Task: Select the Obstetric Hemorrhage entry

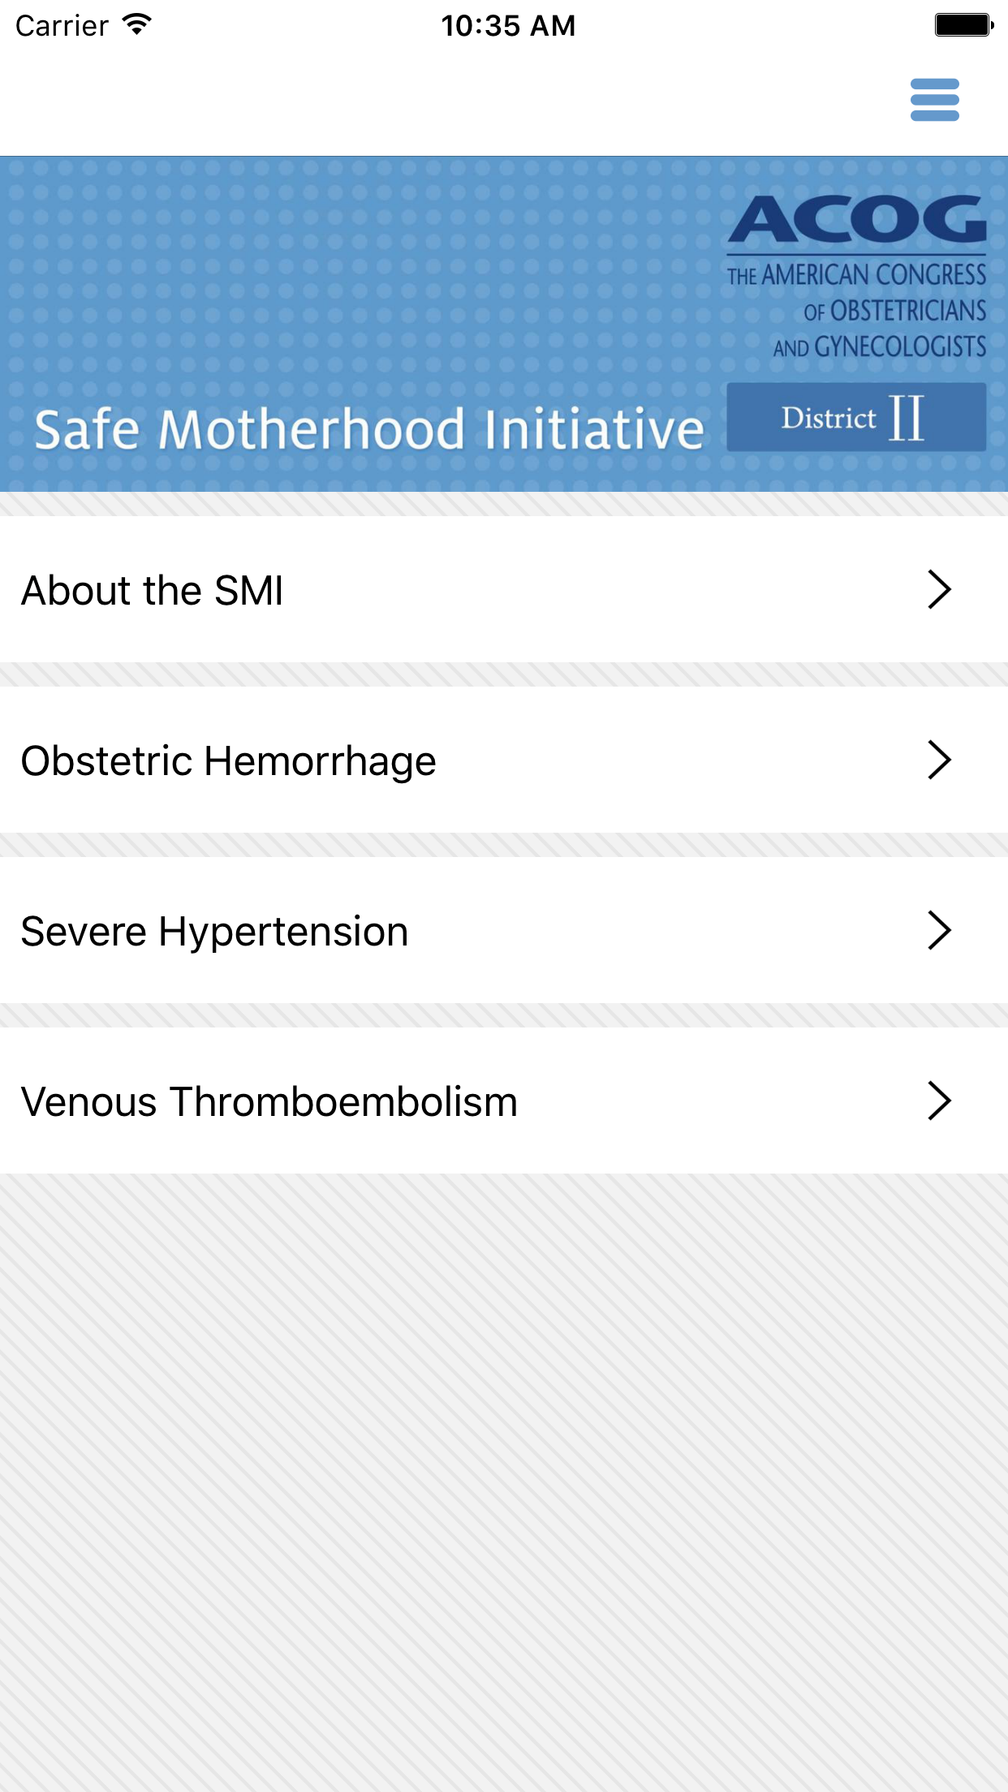Action: (x=229, y=761)
